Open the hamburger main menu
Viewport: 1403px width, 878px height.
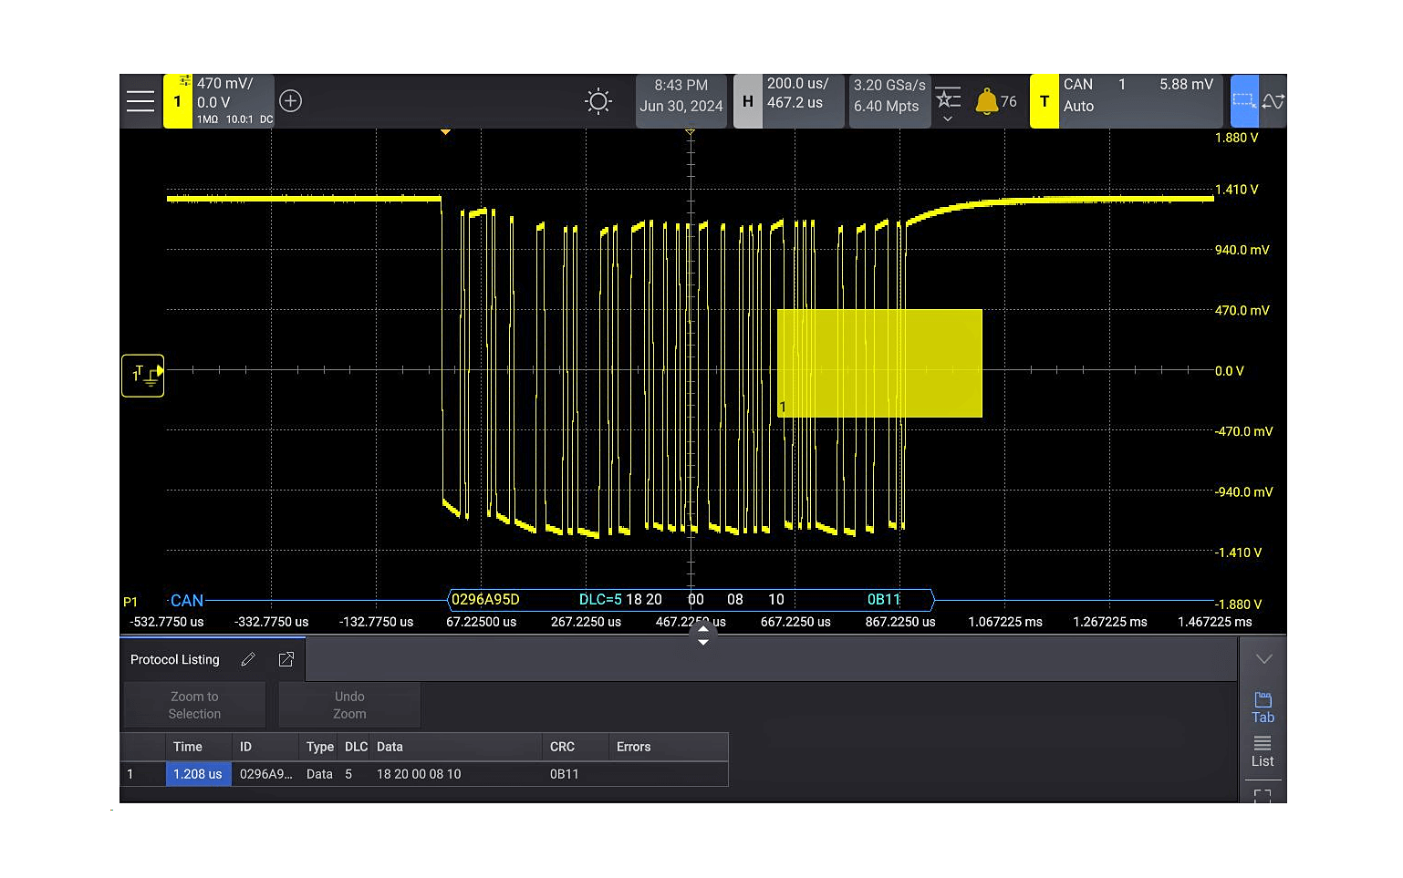[140, 101]
